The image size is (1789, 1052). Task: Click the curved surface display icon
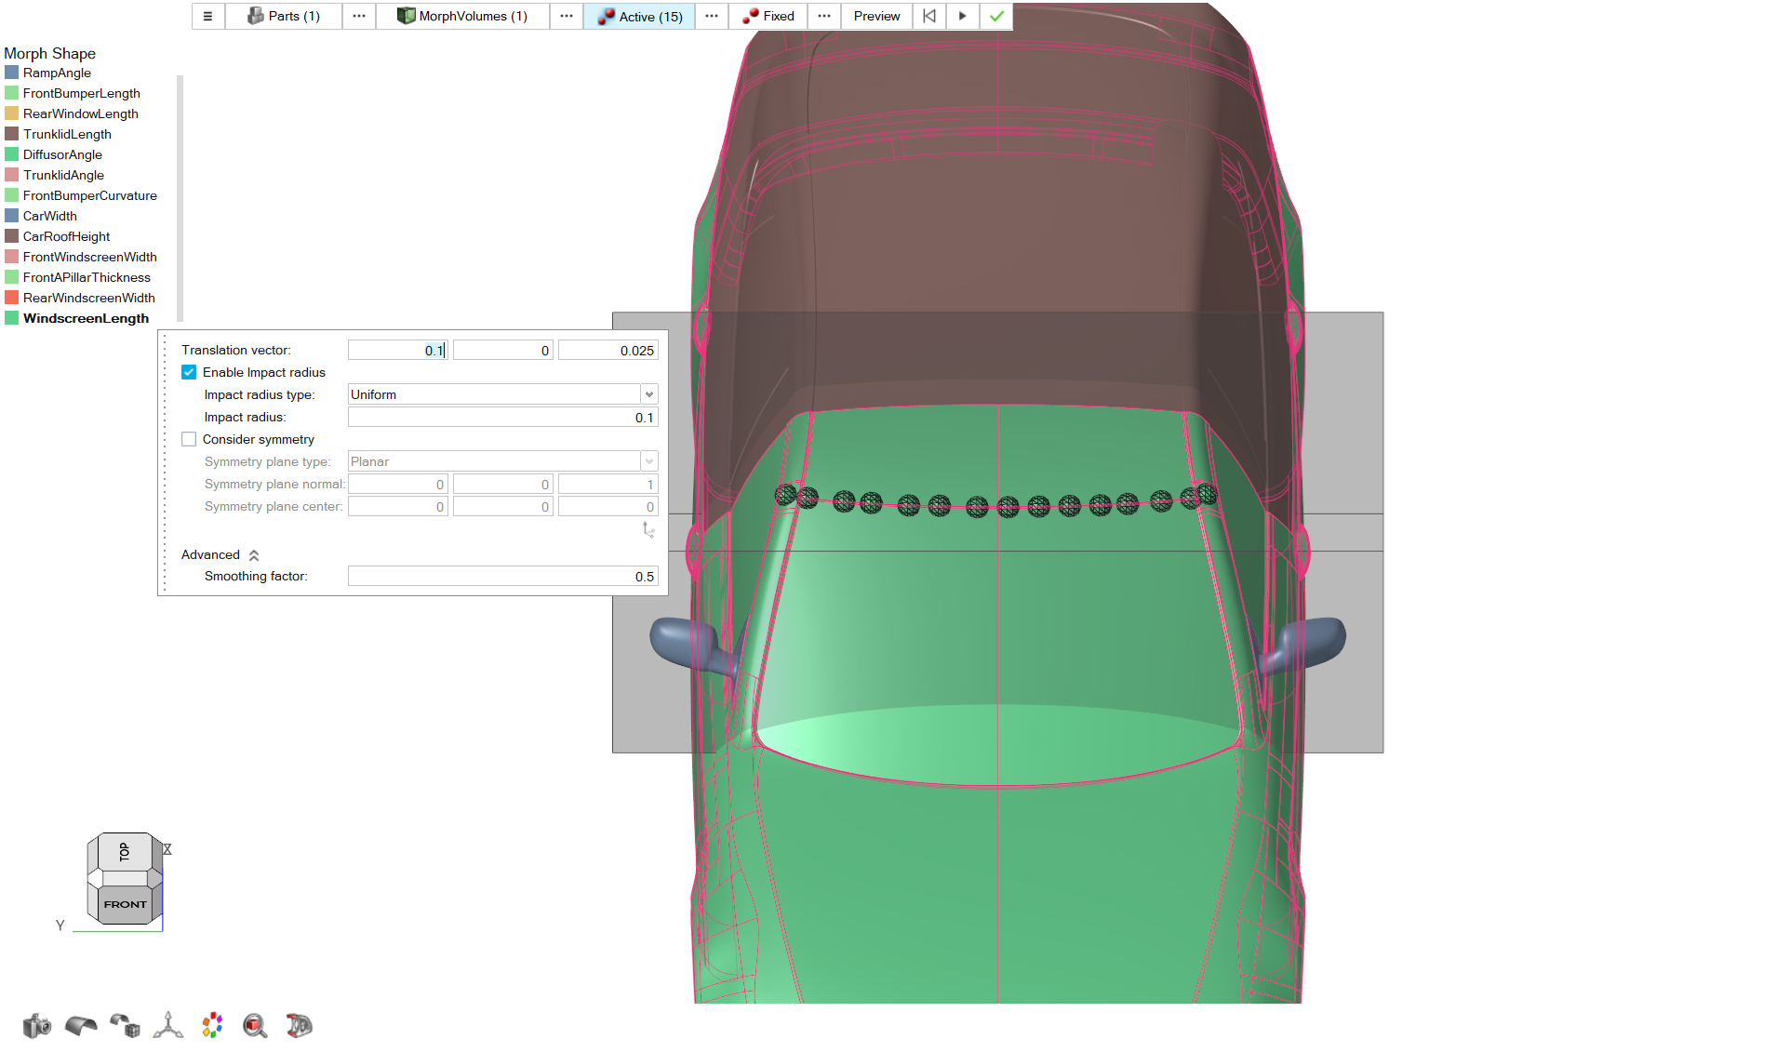[81, 1025]
